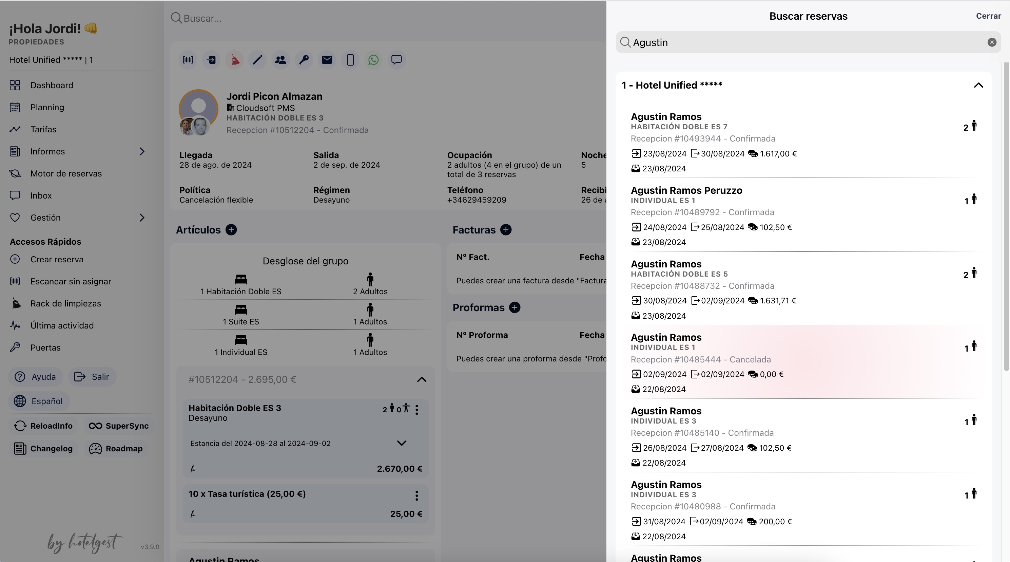Open Planning in the sidebar
The width and height of the screenshot is (1010, 562).
click(47, 107)
